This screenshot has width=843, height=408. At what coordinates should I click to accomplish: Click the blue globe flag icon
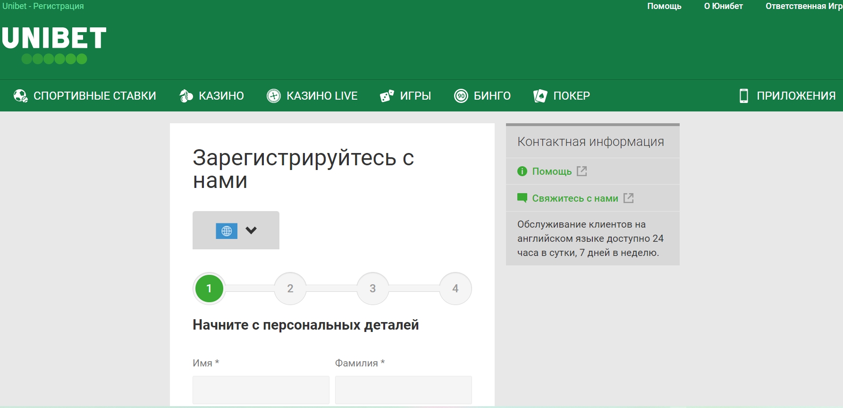(x=227, y=231)
